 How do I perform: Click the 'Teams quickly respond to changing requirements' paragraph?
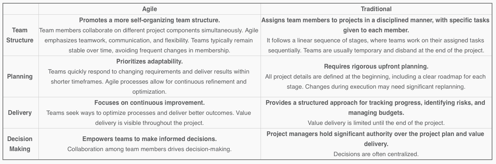150,81
